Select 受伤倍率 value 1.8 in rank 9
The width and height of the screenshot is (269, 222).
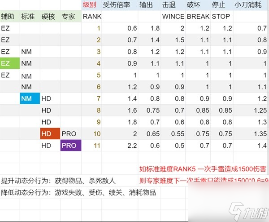[120, 122]
